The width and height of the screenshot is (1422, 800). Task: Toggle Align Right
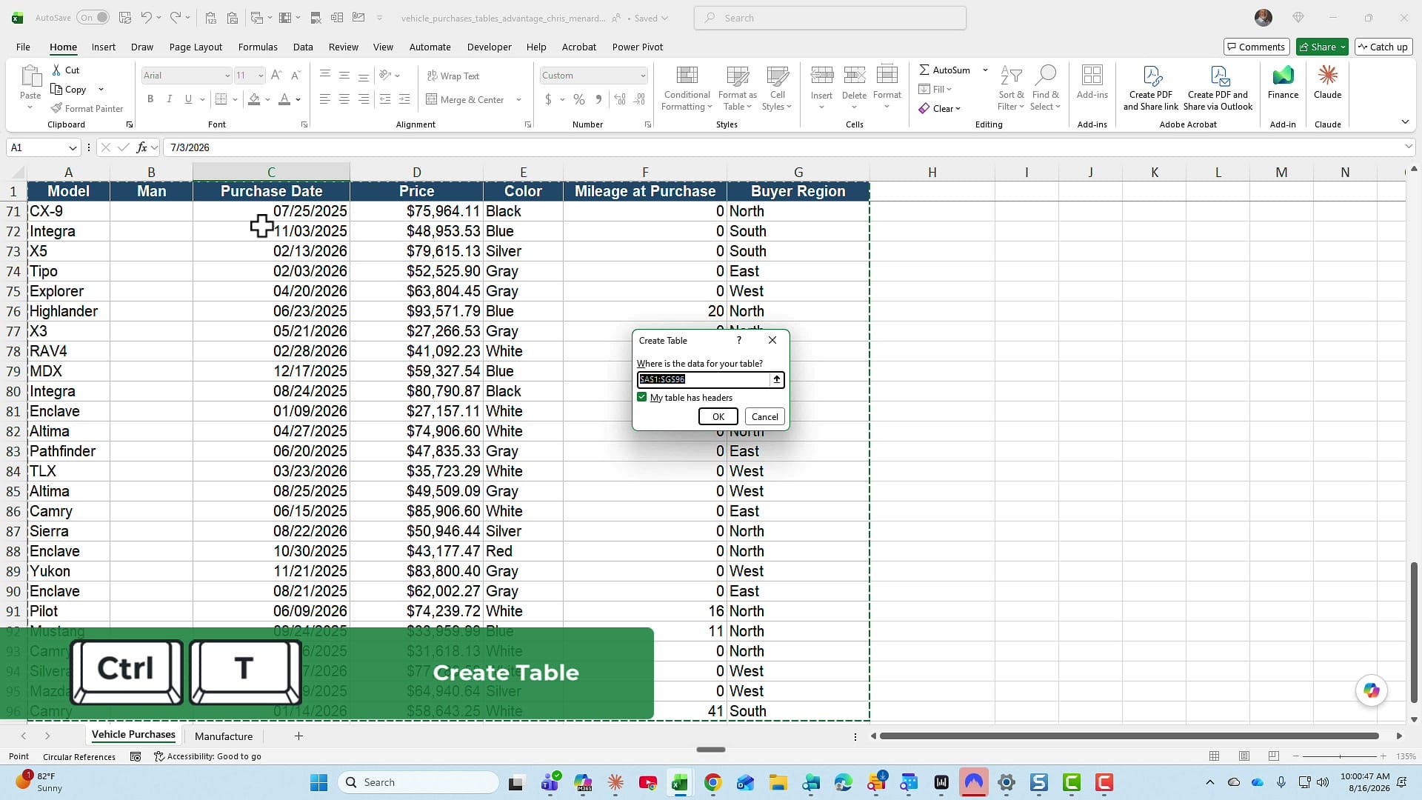(x=364, y=99)
